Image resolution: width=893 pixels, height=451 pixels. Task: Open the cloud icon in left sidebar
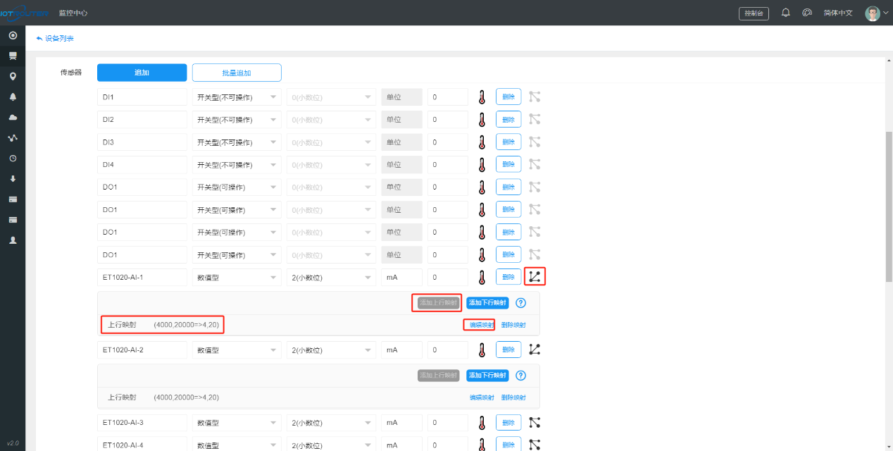[13, 117]
